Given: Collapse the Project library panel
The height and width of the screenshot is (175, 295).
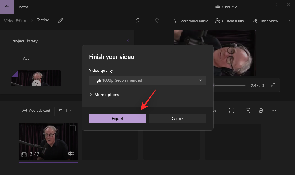Looking at the screenshot, I should click(x=128, y=41).
